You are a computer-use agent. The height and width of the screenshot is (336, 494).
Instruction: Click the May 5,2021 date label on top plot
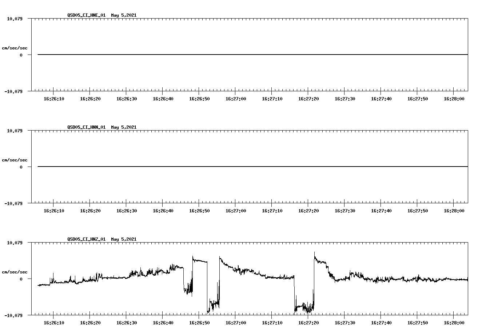(x=124, y=16)
